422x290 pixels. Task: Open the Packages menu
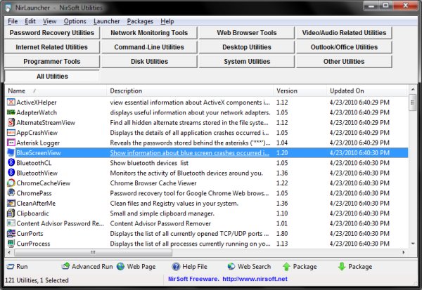(x=140, y=21)
